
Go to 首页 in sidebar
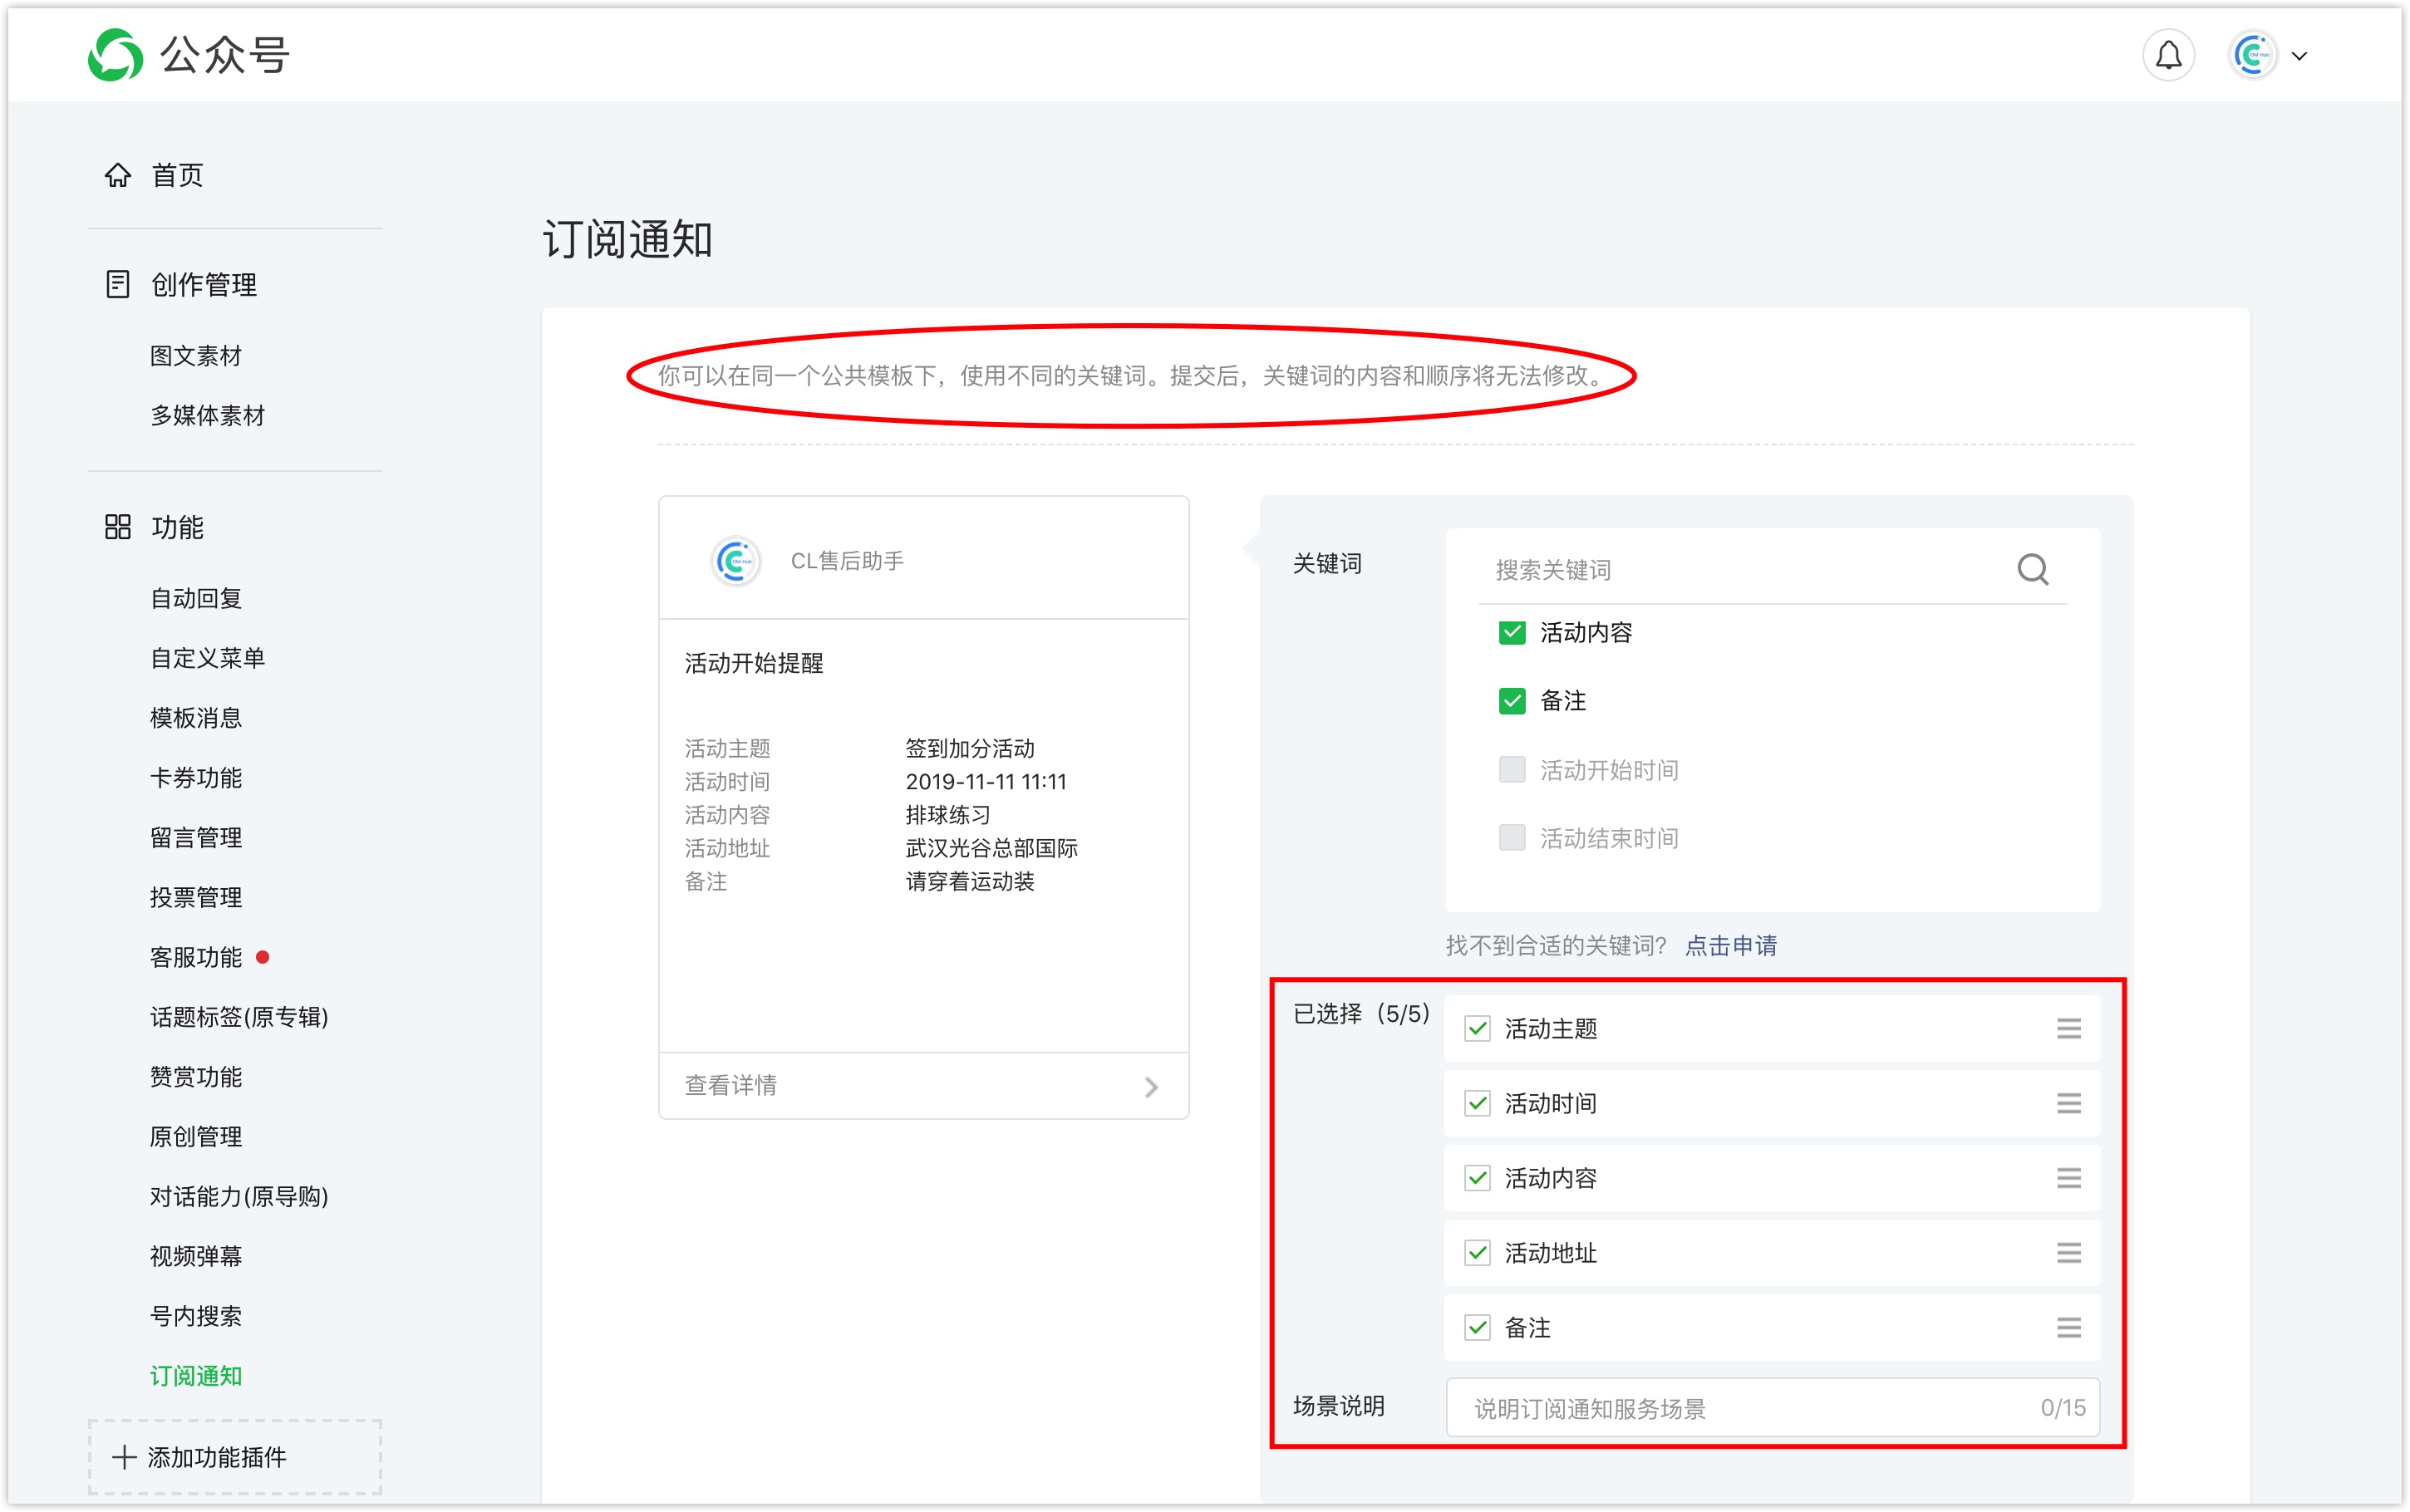click(177, 175)
